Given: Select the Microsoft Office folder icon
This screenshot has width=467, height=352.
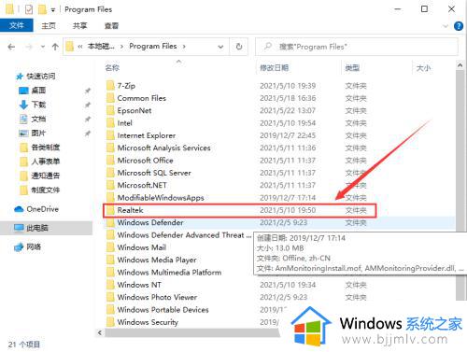Looking at the screenshot, I should (x=110, y=161).
